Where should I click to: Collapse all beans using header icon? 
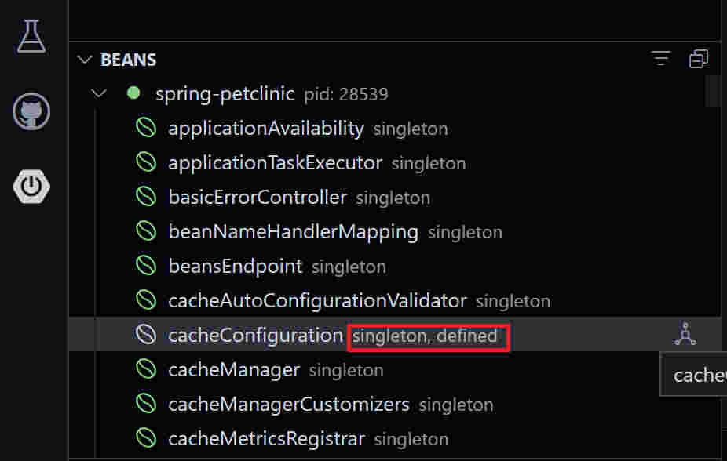tap(698, 59)
